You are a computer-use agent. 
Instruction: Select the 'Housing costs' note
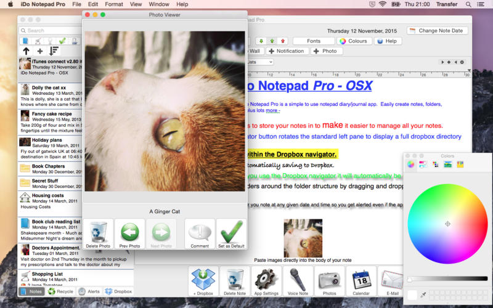(x=51, y=203)
